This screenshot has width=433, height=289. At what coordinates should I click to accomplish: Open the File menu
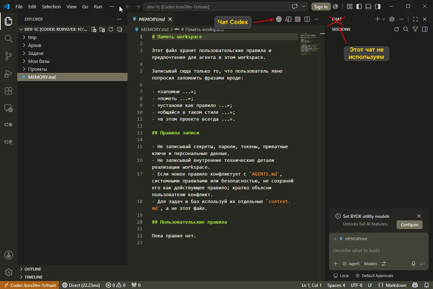click(x=19, y=7)
